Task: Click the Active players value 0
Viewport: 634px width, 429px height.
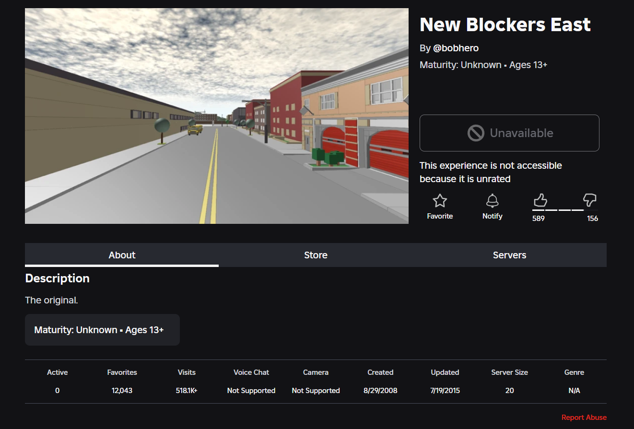Action: (x=58, y=391)
